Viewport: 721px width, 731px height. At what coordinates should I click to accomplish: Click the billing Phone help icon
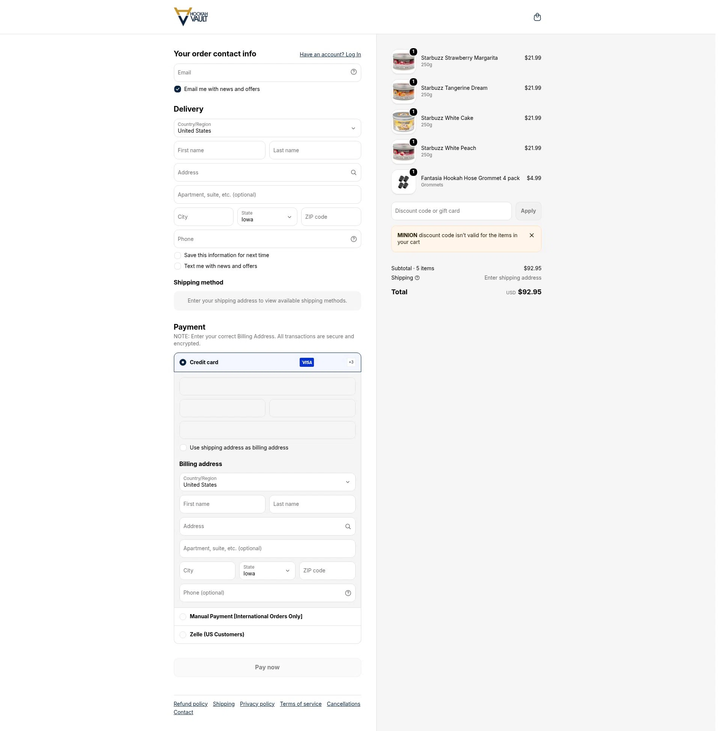coord(348,593)
